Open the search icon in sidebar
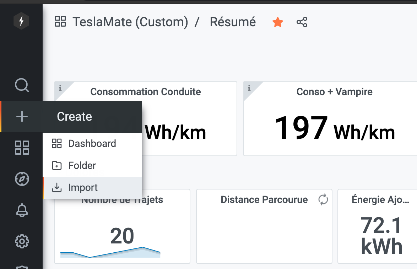Viewport: 417px width, 269px height. (x=22, y=85)
